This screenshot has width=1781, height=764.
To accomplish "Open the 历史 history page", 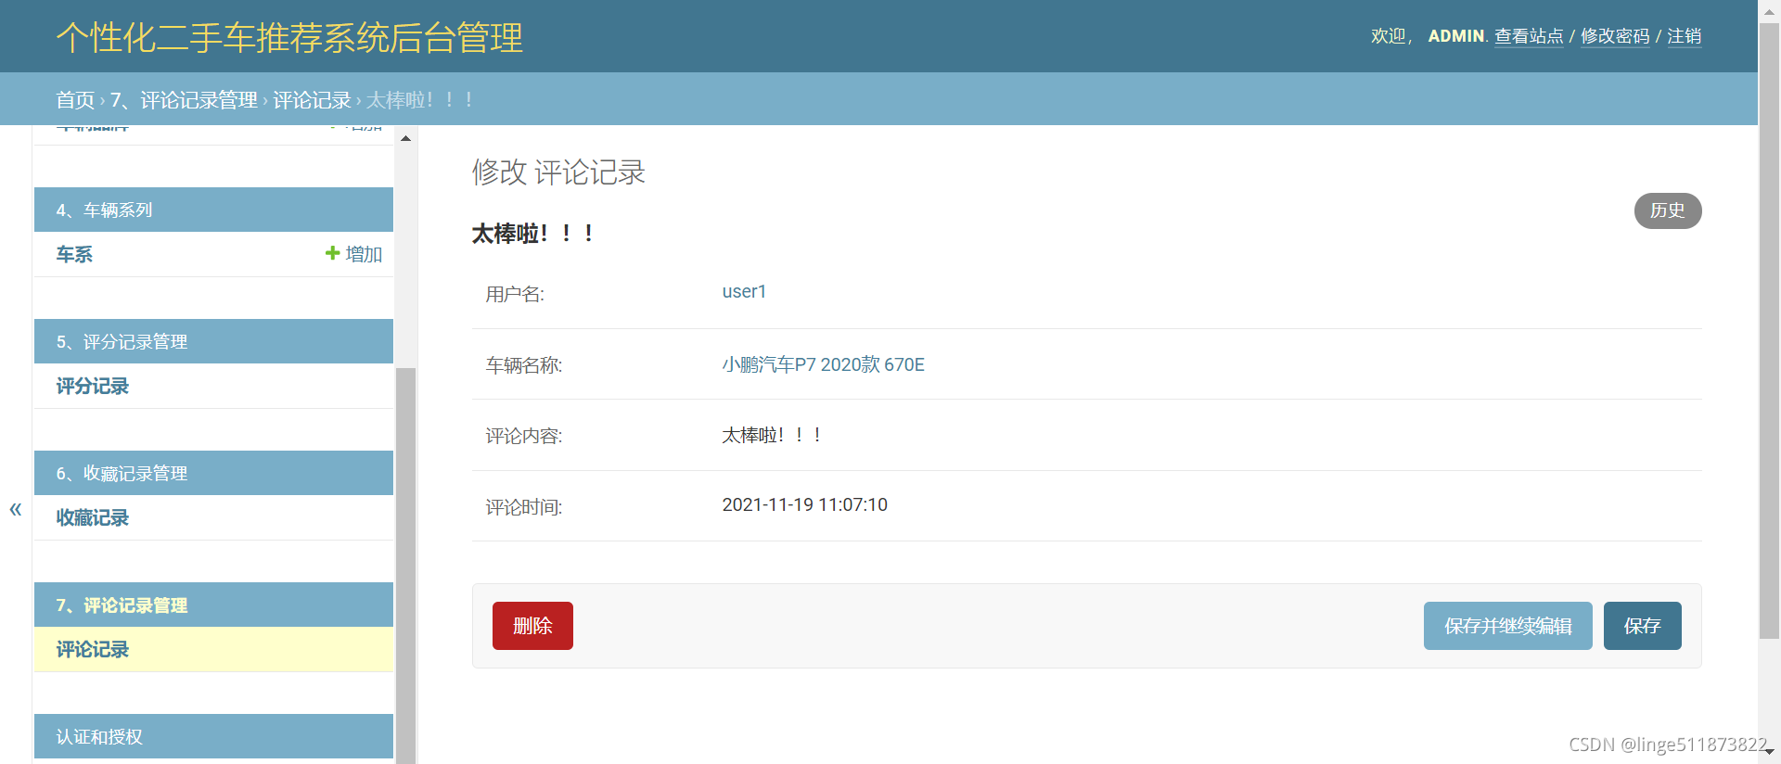I will coord(1667,210).
